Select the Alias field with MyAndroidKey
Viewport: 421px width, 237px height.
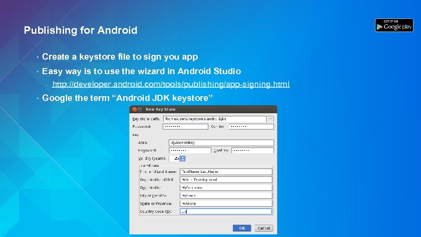click(x=221, y=143)
